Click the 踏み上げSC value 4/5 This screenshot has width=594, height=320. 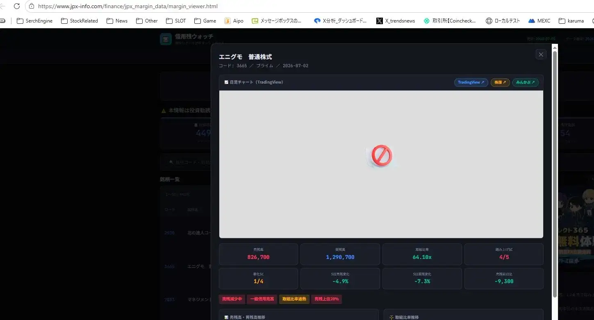504,257
